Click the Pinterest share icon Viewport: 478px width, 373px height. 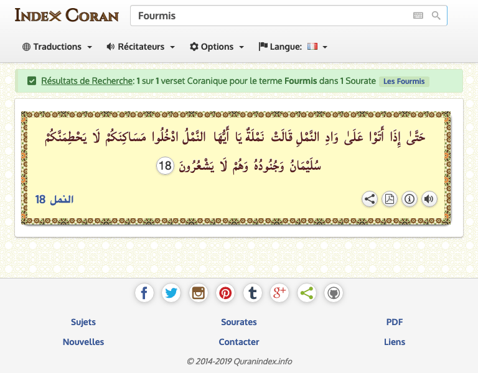225,293
